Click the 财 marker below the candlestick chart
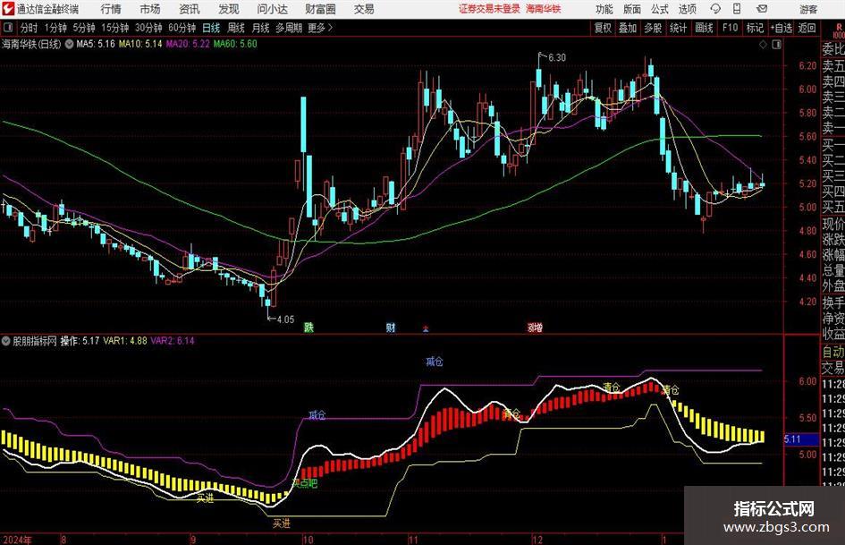The image size is (845, 545). 390,327
